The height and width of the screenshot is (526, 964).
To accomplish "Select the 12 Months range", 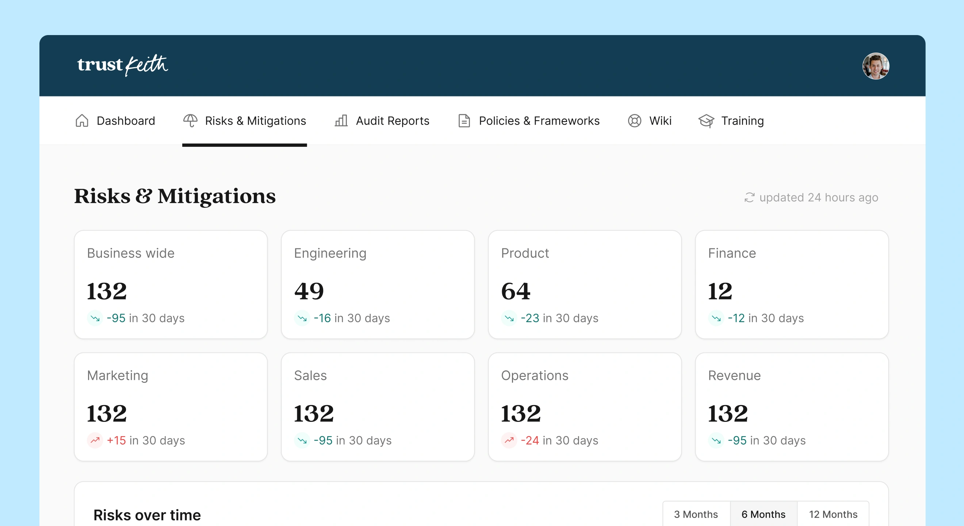I will (x=833, y=514).
